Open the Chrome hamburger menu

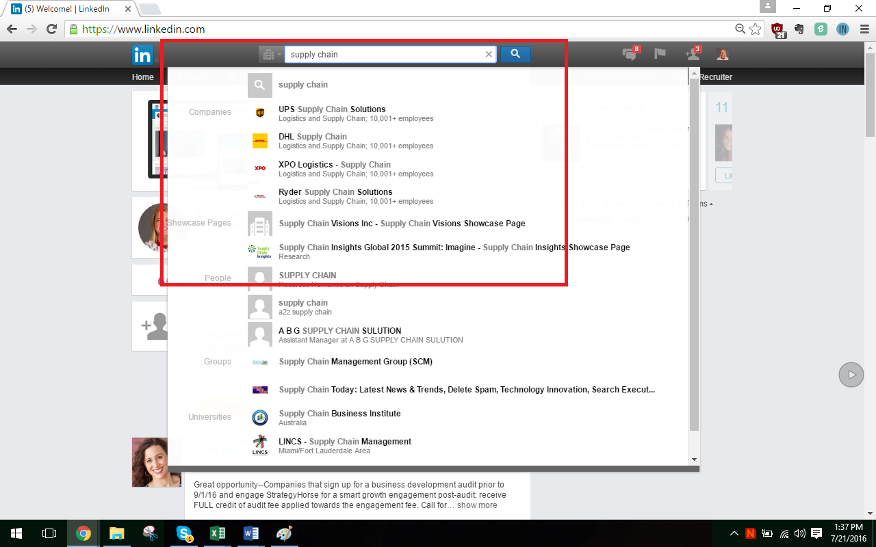tap(864, 29)
